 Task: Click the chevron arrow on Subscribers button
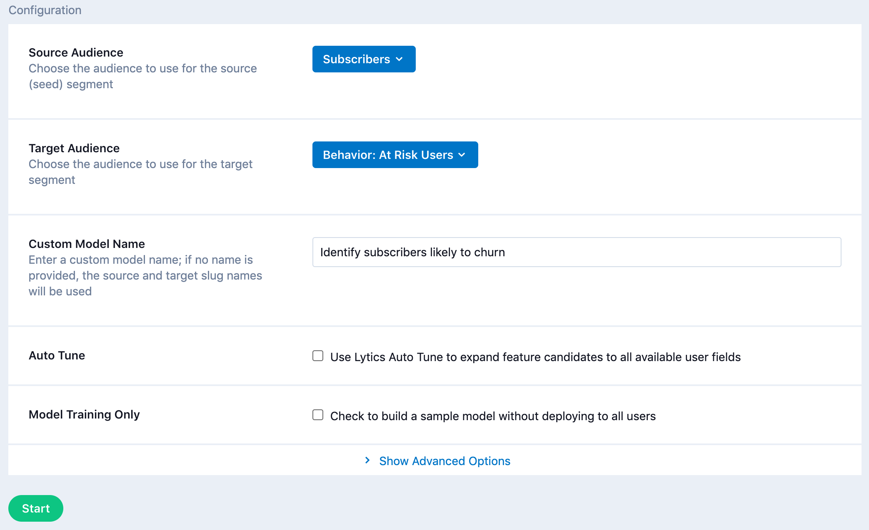tap(400, 59)
